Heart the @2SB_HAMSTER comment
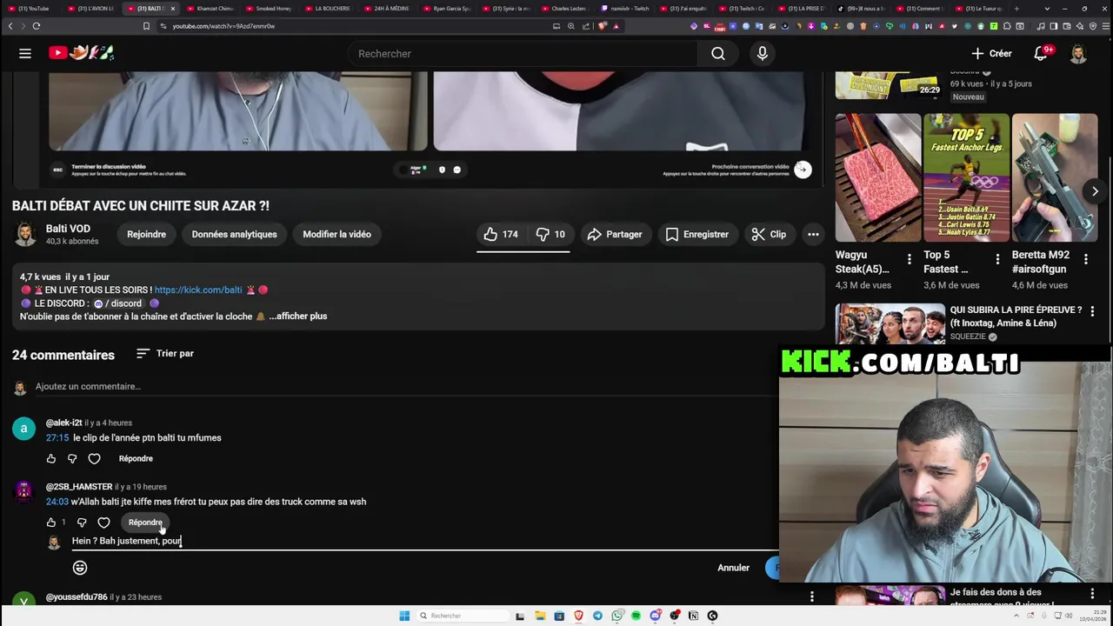1113x626 pixels. [103, 523]
